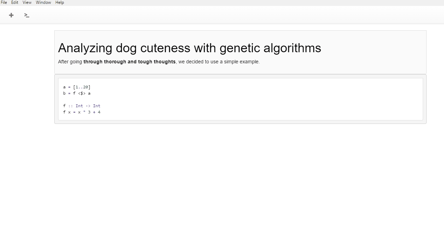
Task: Click the terminal prompt toolbar icon
Action: (x=27, y=15)
